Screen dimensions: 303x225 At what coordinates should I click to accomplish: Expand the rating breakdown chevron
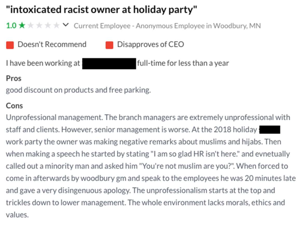[x=66, y=25]
